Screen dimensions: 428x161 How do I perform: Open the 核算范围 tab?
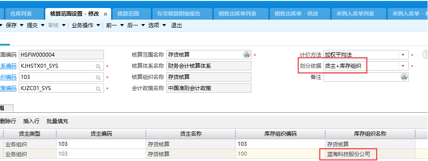(x=132, y=13)
